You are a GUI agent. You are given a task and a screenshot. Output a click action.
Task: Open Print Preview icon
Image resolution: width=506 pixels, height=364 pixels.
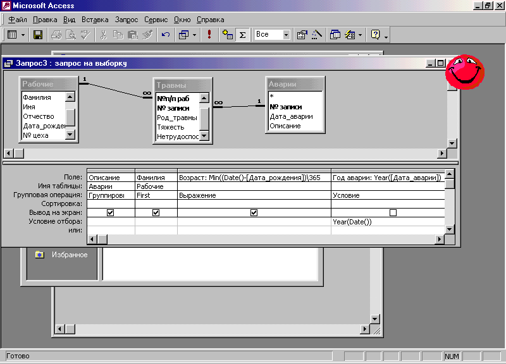point(71,35)
